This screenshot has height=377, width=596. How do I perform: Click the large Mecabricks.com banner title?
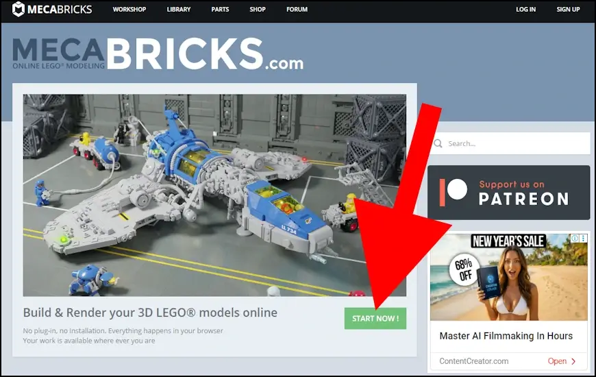(158, 53)
